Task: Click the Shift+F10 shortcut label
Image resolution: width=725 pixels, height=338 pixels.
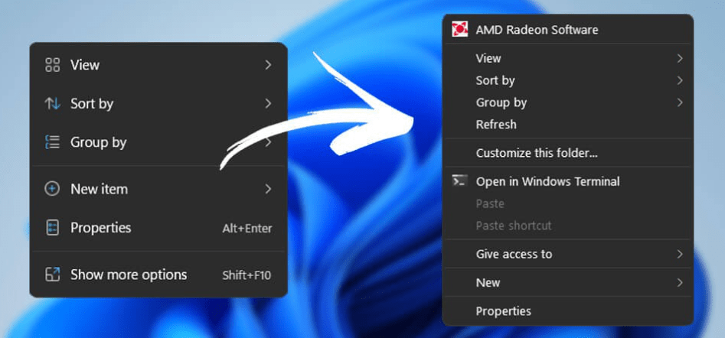Action: pos(247,275)
